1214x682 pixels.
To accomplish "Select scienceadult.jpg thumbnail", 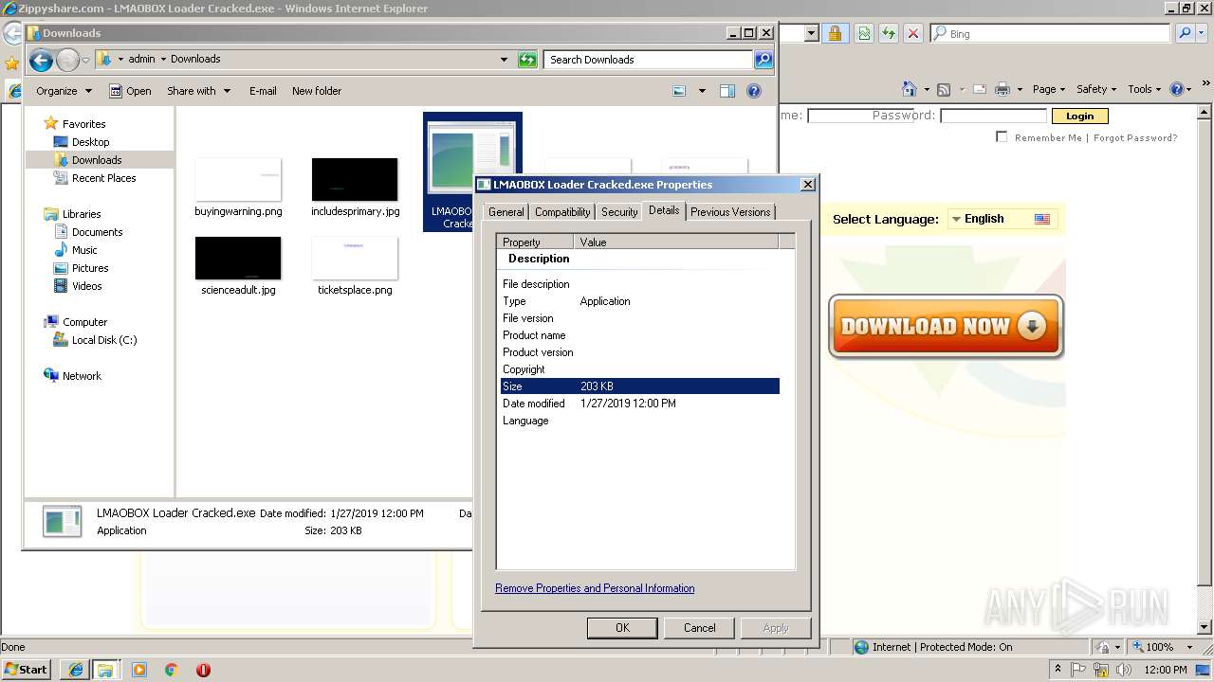I will [x=238, y=266].
